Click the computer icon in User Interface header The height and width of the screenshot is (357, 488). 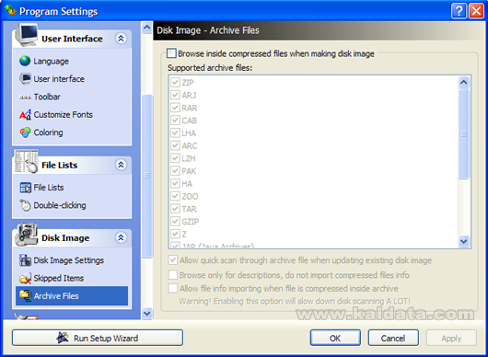click(27, 35)
